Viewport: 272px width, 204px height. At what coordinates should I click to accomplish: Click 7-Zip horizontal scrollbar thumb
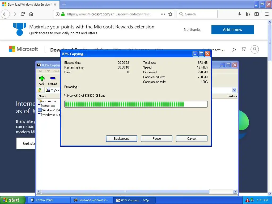(x=125, y=191)
